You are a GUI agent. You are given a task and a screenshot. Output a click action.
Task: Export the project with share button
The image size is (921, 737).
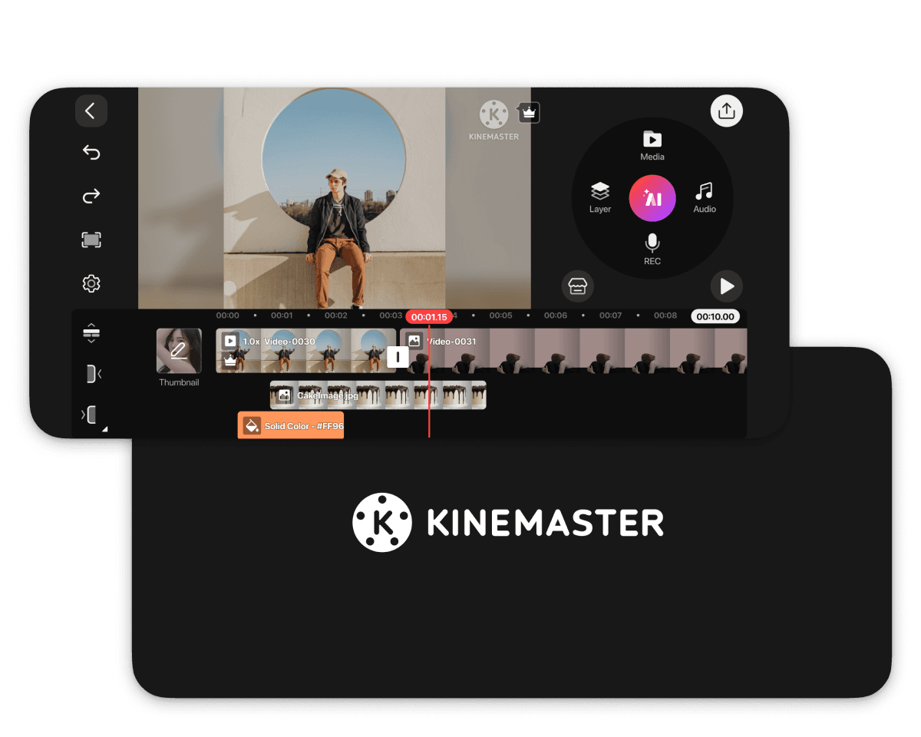(726, 111)
